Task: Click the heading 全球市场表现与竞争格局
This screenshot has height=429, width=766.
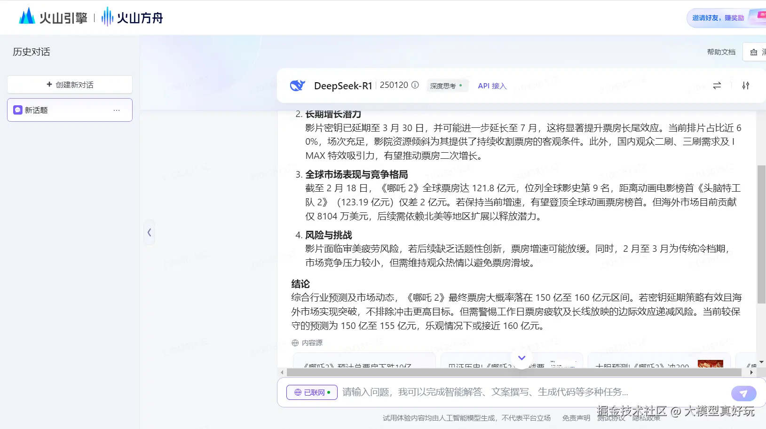Action: coord(356,174)
